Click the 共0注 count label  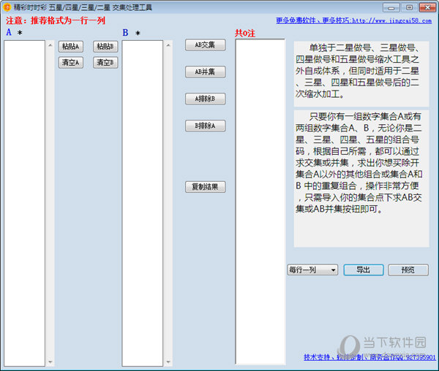[x=245, y=34]
